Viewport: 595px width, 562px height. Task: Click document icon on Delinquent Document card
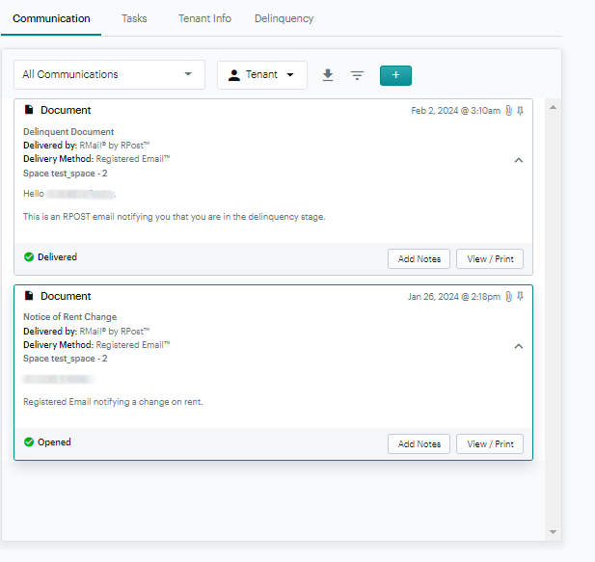click(x=29, y=111)
